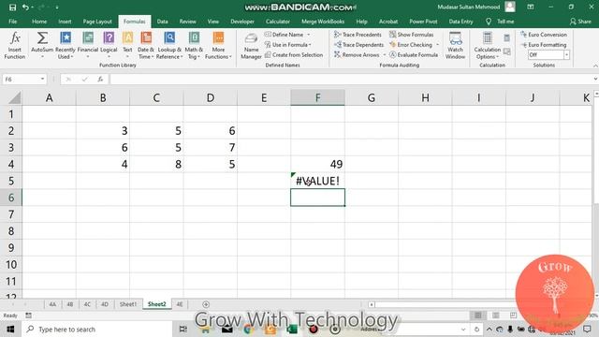
Task: Click the macro record status bar icon
Action: click(29, 315)
